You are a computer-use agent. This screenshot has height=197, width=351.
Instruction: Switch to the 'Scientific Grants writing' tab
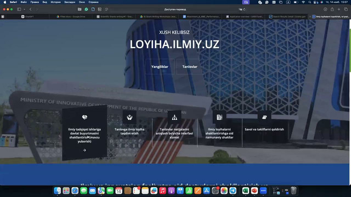[115, 16]
